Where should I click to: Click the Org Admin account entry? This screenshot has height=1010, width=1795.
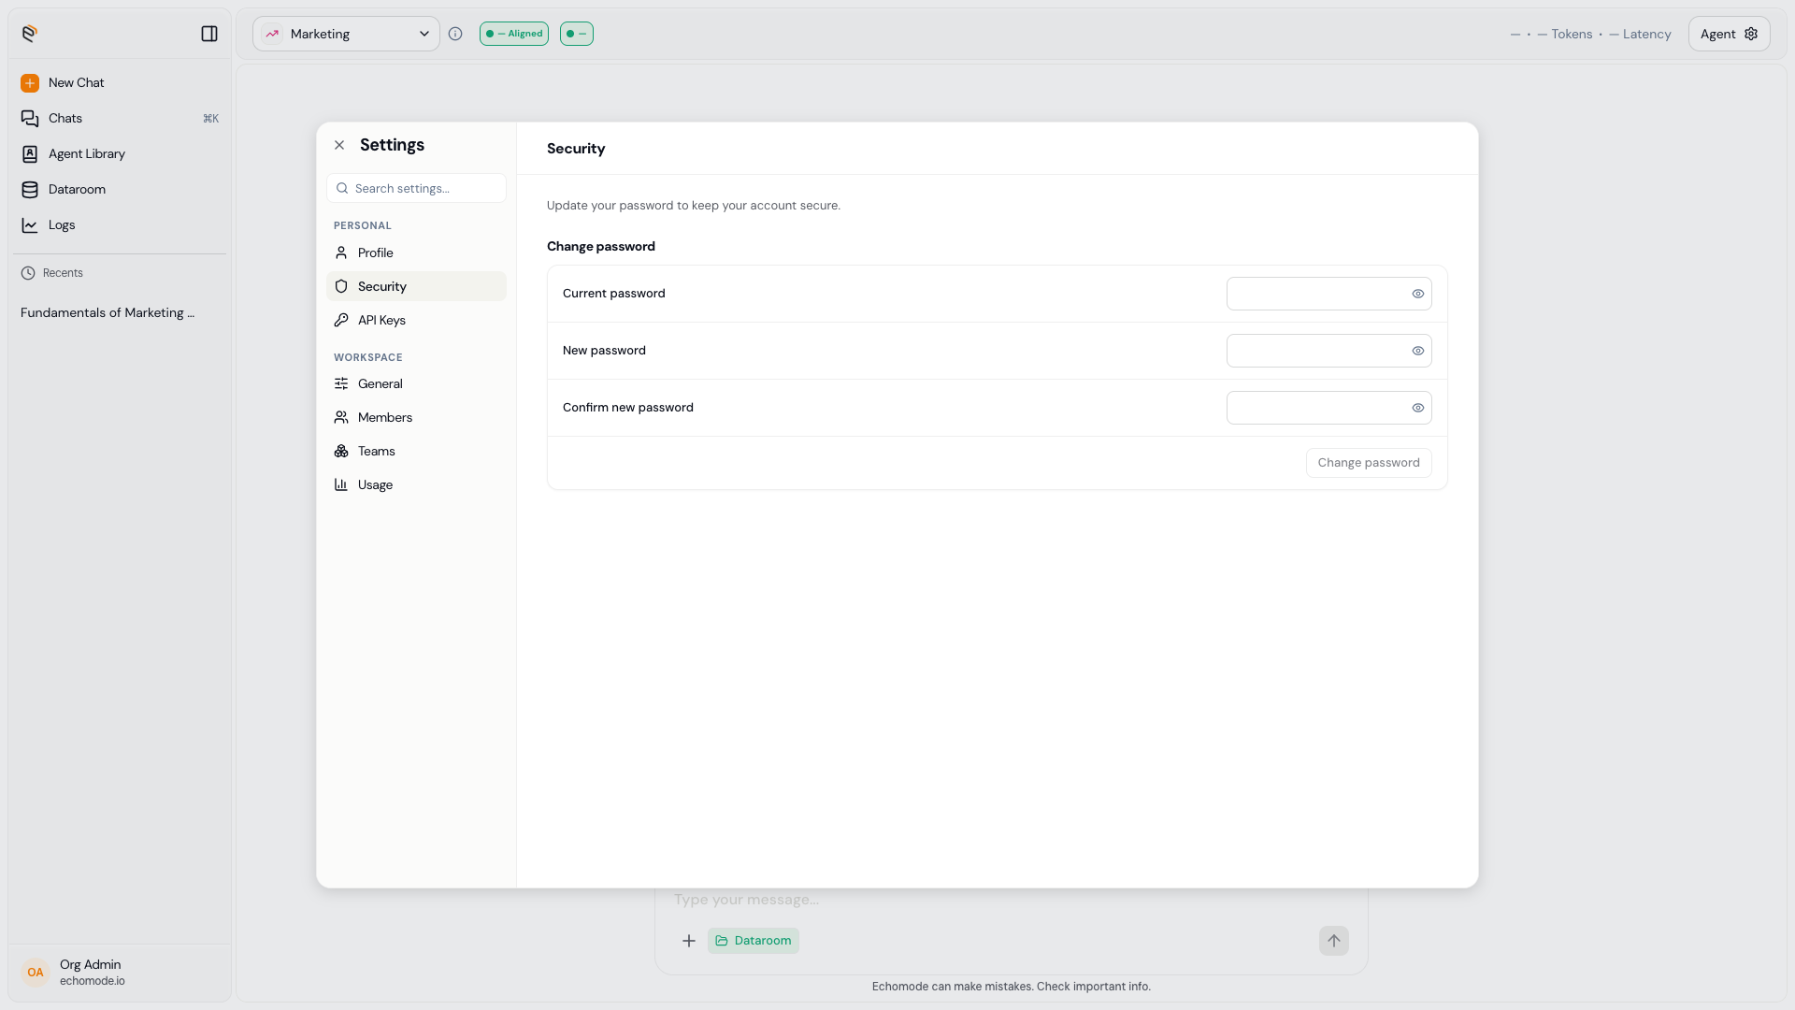(120, 973)
